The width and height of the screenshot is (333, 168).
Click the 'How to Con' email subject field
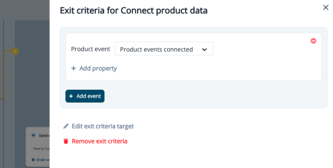pyautogui.click(x=40, y=148)
